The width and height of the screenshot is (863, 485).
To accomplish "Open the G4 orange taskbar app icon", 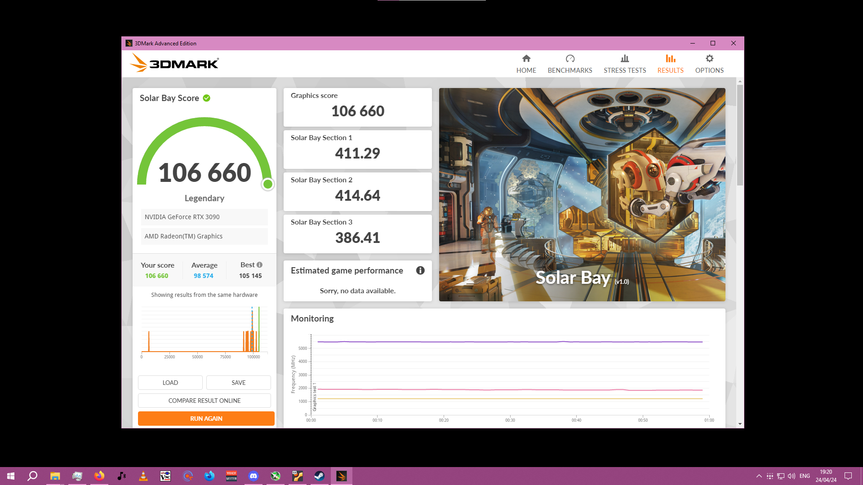I will click(x=298, y=476).
